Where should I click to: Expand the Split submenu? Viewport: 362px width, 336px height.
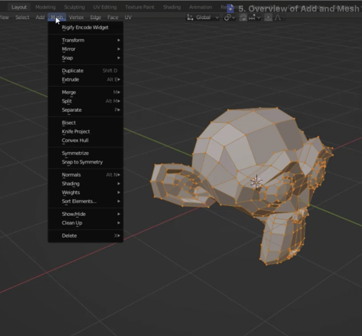pyautogui.click(x=85, y=101)
